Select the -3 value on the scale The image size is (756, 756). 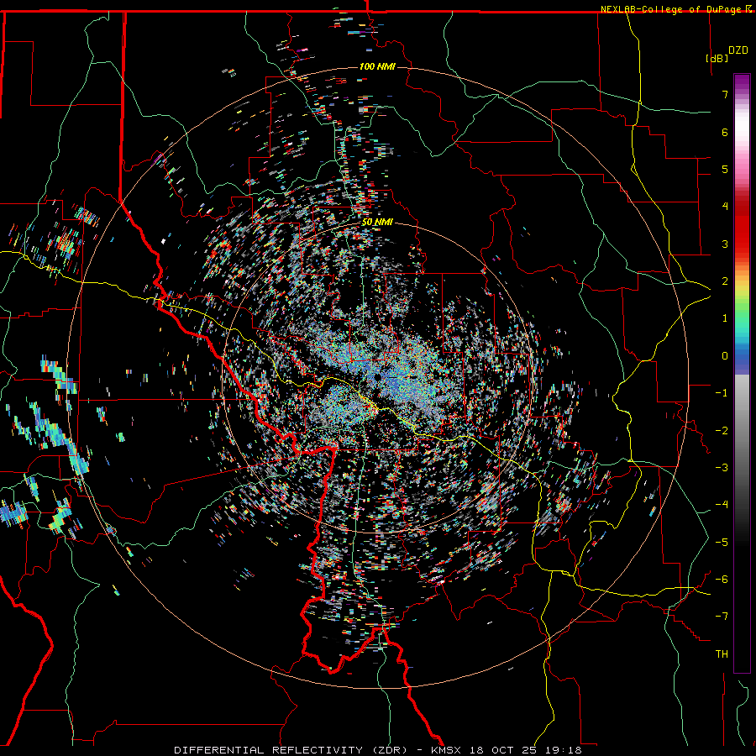pyautogui.click(x=722, y=468)
